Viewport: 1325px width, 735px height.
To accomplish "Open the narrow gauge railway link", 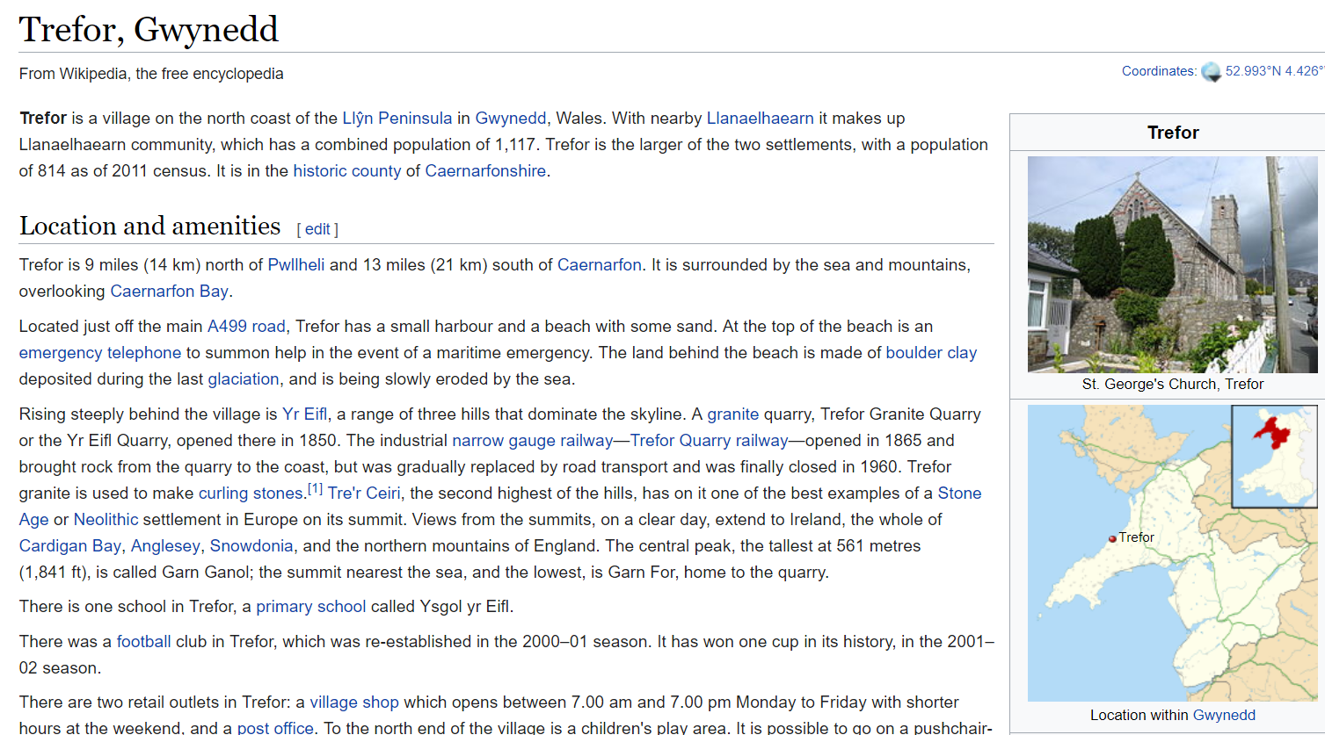I will 533,441.
